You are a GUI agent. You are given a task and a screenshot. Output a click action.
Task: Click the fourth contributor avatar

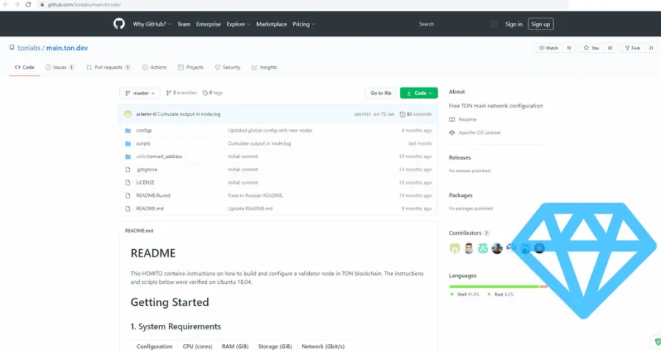497,249
